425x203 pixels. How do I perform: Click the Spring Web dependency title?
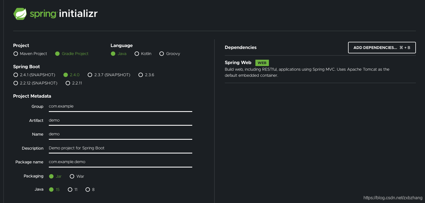click(238, 62)
